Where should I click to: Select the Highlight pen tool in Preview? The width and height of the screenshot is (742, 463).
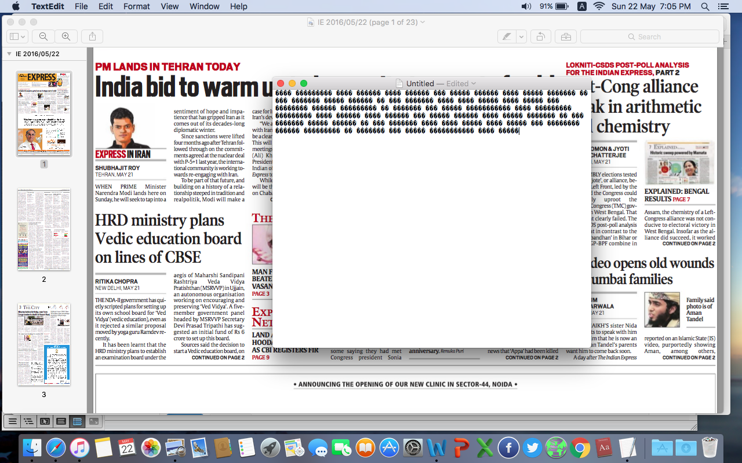click(x=507, y=36)
